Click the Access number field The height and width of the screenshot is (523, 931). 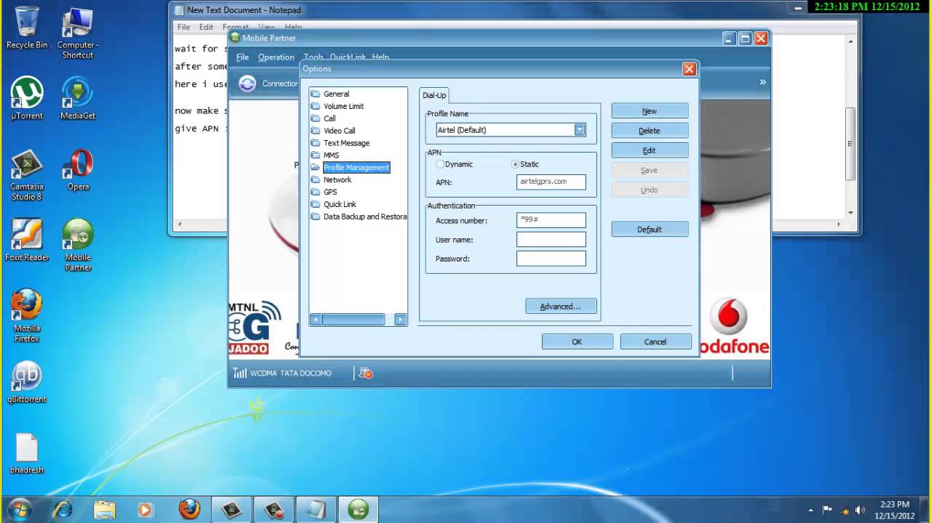pyautogui.click(x=551, y=220)
